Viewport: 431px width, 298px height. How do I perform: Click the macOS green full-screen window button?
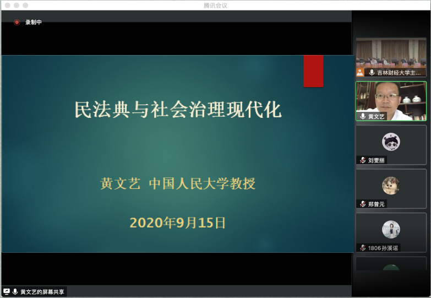[x=25, y=5]
